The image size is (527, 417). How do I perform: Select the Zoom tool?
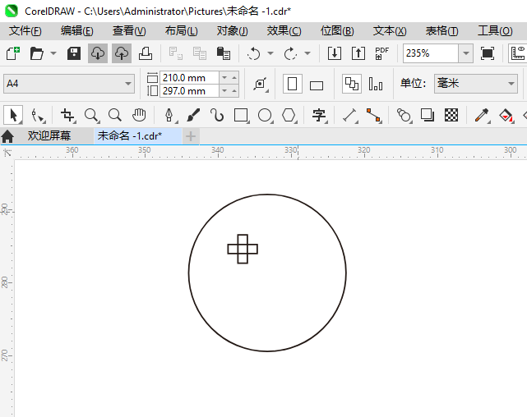[x=91, y=116]
